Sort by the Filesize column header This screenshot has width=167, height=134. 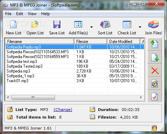pos(91,42)
